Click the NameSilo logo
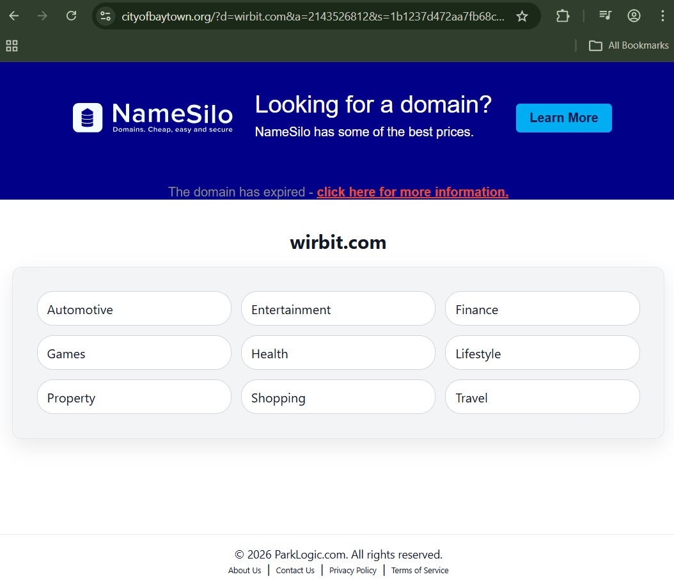 [152, 117]
